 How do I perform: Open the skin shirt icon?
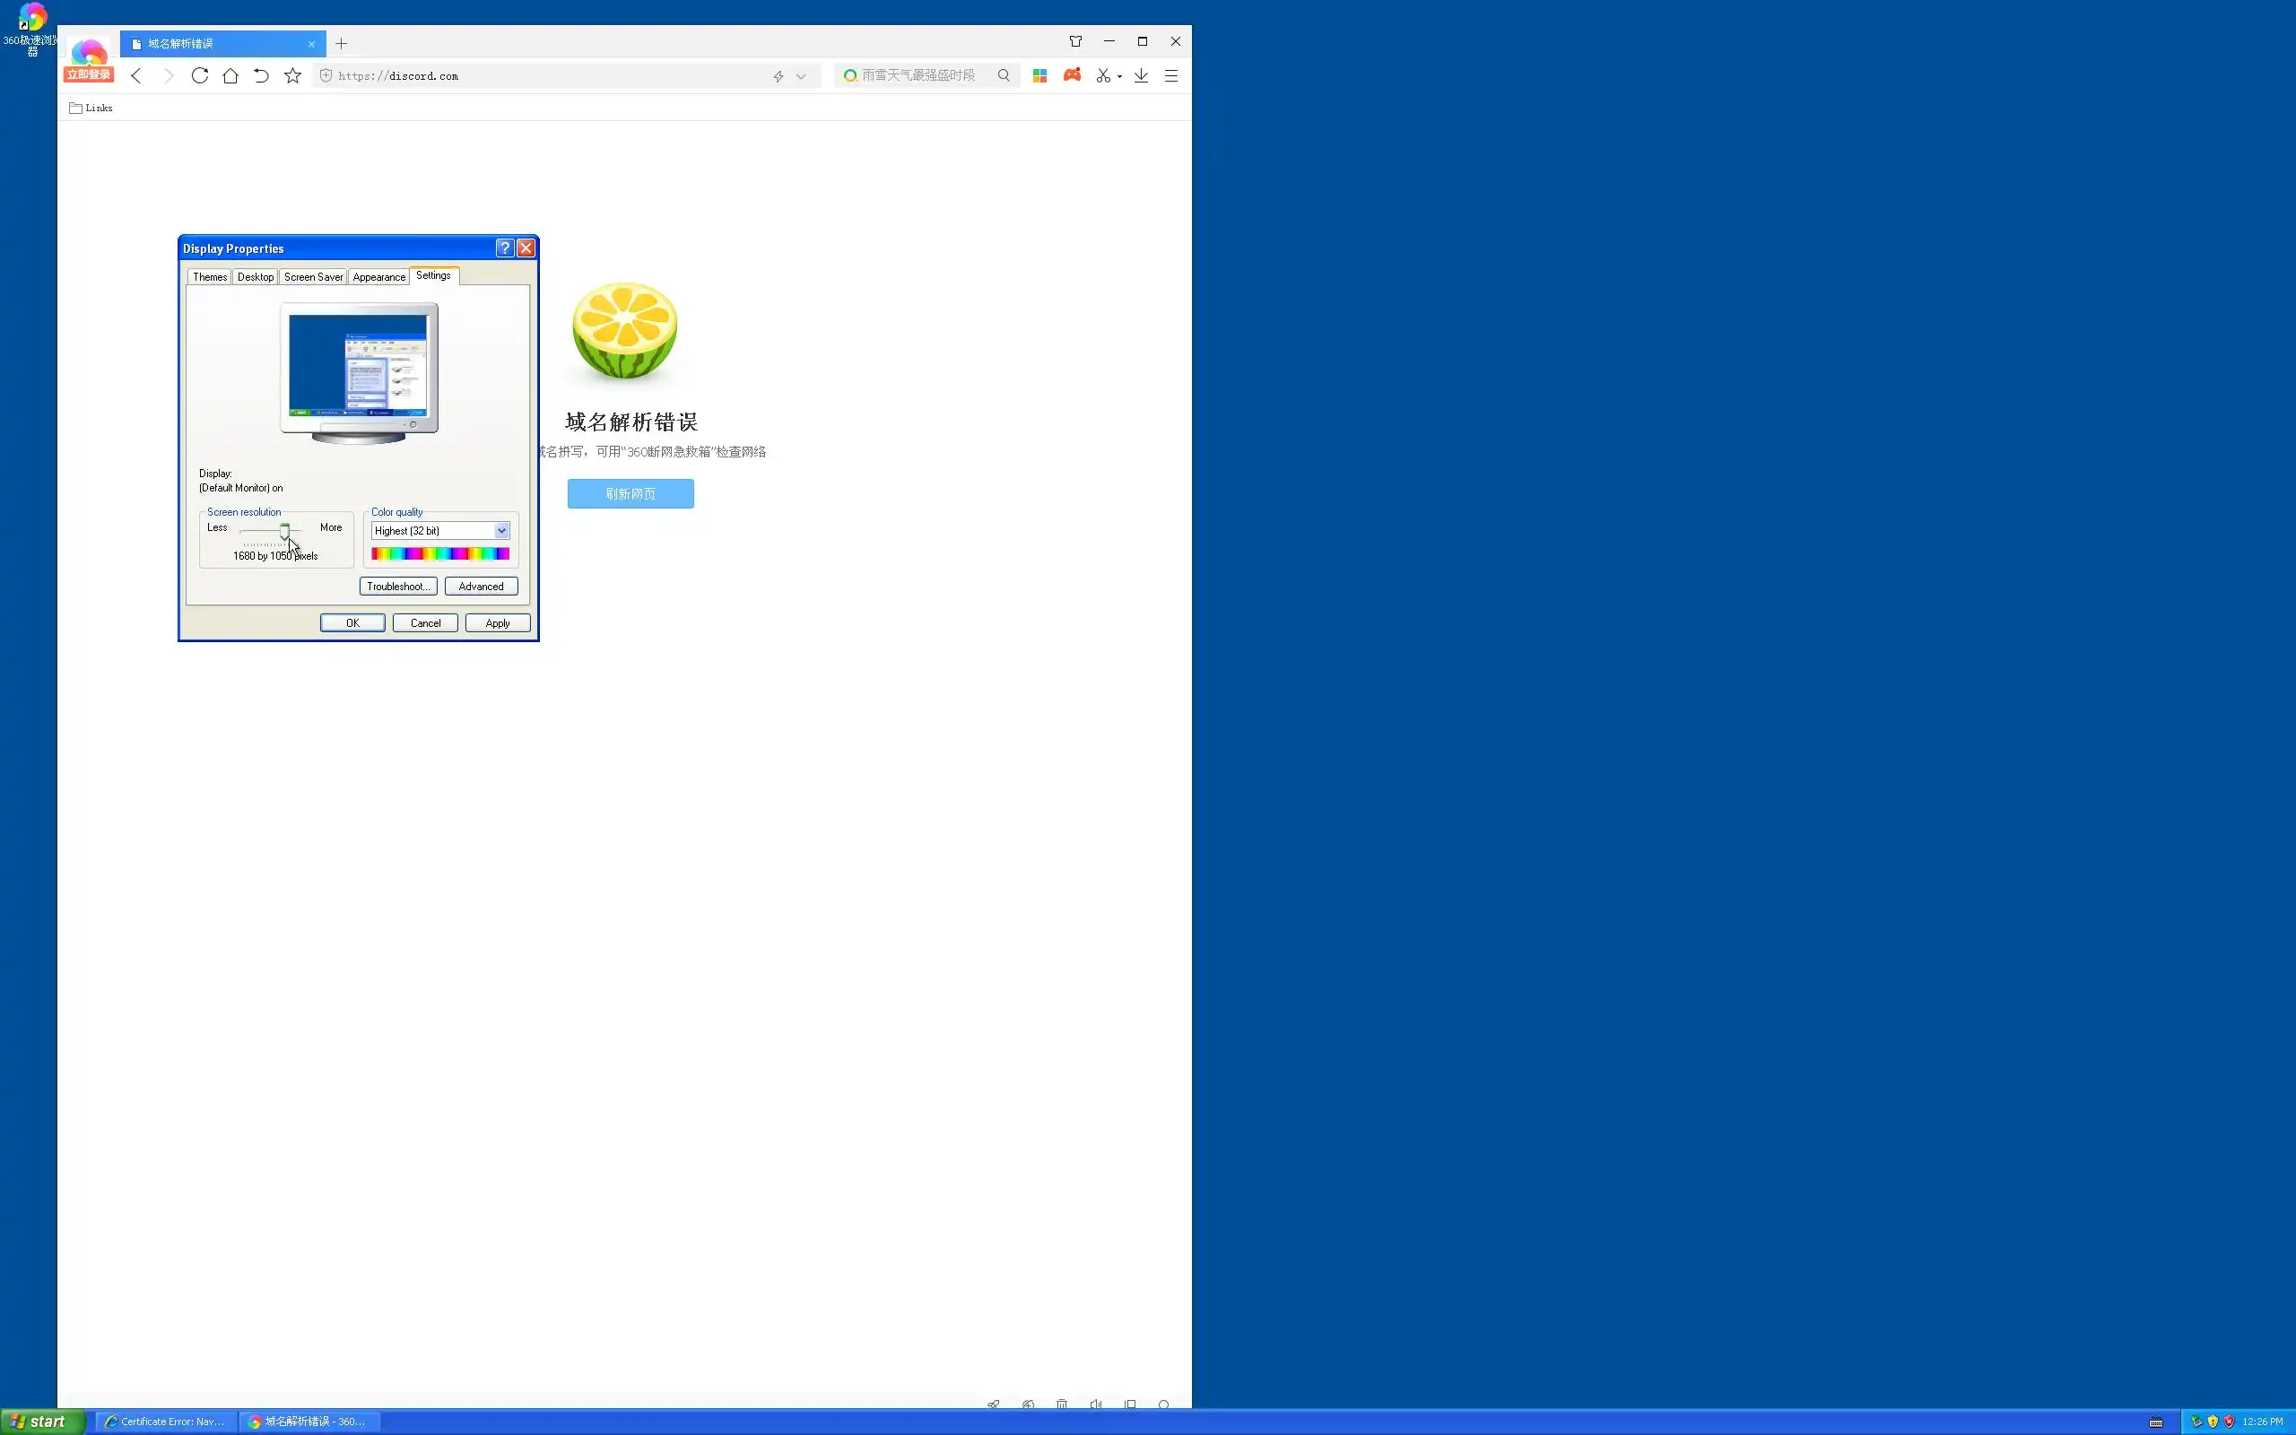coord(1075,42)
